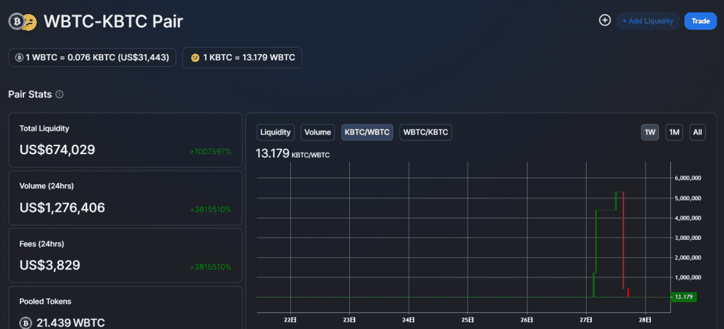The width and height of the screenshot is (724, 329).
Task: Show the WBTC/KBTC price chart
Action: tap(426, 133)
